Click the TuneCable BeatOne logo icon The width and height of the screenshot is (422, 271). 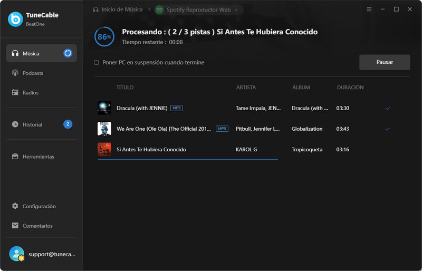pyautogui.click(x=16, y=19)
